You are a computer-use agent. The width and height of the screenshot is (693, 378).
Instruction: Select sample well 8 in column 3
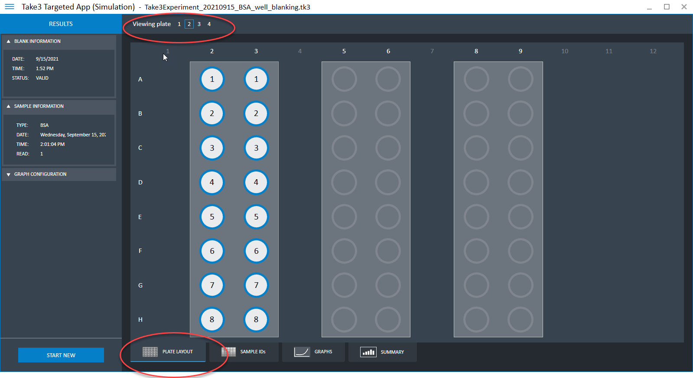point(256,320)
